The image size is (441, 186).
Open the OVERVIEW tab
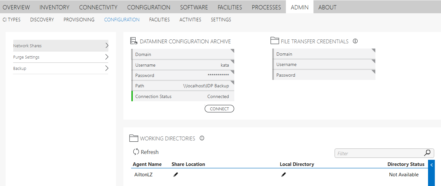pos(16,7)
